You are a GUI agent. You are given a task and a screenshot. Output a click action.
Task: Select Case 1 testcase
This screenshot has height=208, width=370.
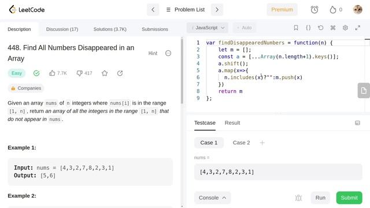click(x=209, y=143)
